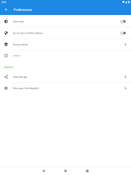The image size is (131, 175).
Task: Tap the Android home navigation button
Action: point(65,171)
